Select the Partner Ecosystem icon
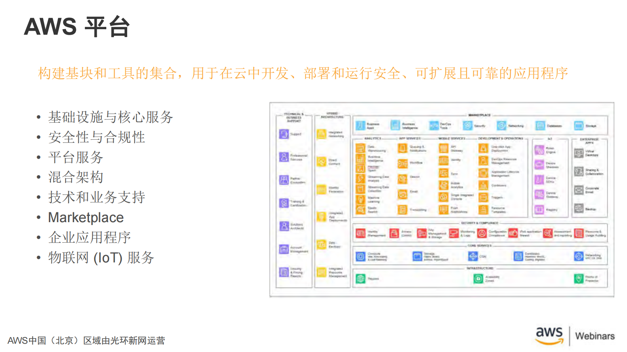Viewport: 627px width, 352px height. pos(284,180)
